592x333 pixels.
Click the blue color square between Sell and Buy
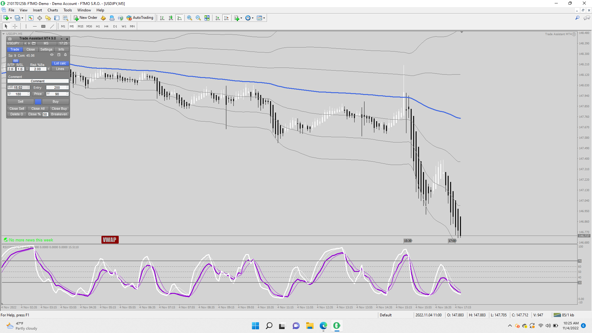pyautogui.click(x=38, y=101)
